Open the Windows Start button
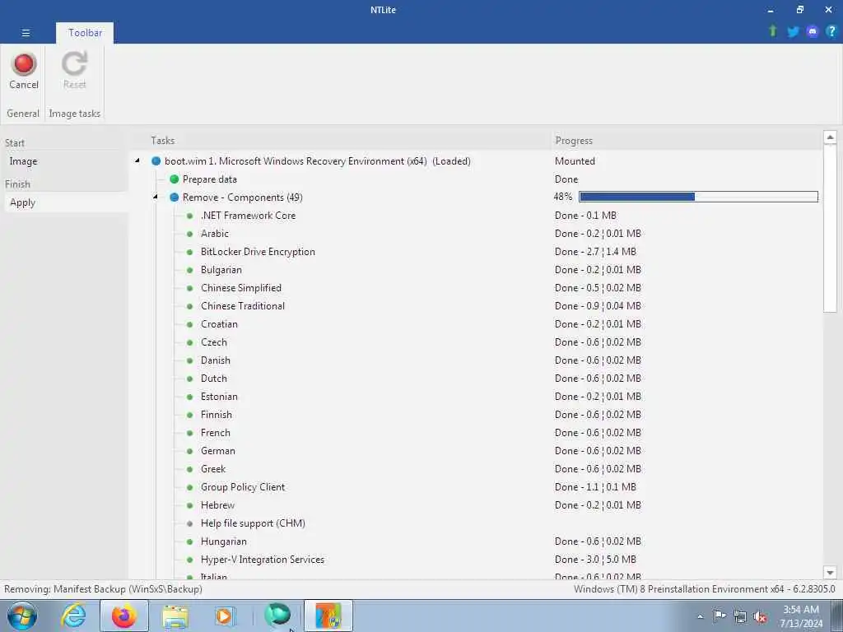 22,616
